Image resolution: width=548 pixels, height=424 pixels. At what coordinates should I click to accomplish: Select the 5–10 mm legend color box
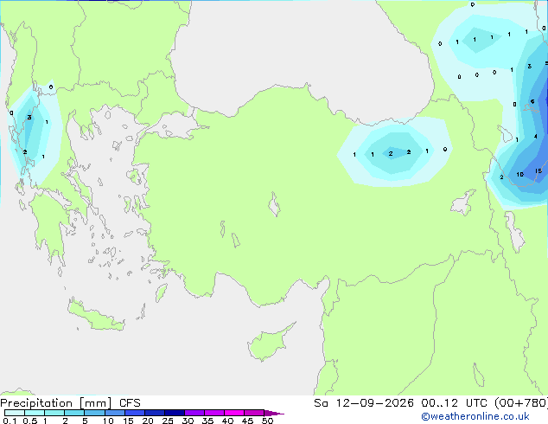tap(94, 413)
